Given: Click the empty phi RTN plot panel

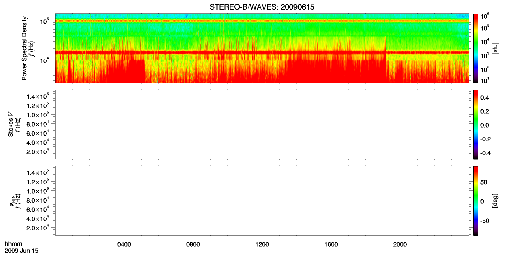Looking at the screenshot, I should click(262, 201).
